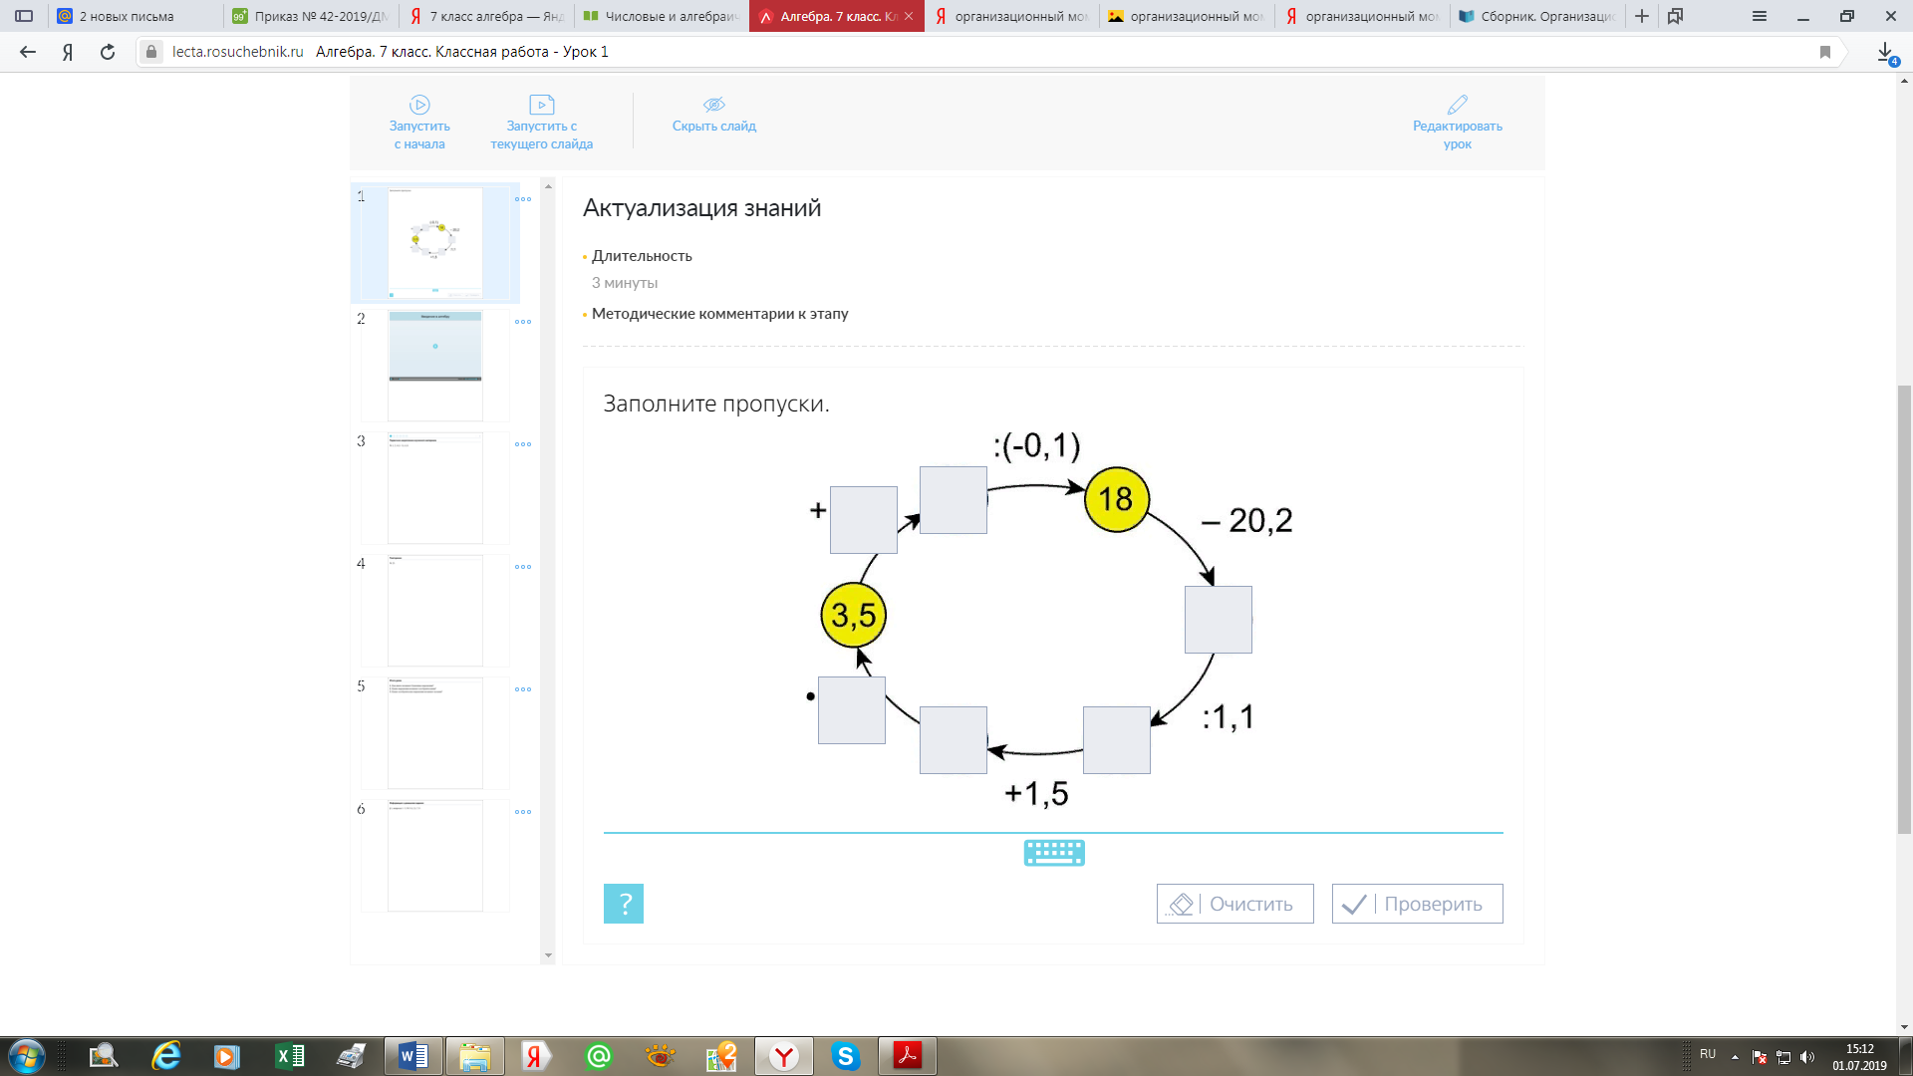Viewport: 1913px width, 1076px height.
Task: Start the lesson from the beginning (Запустить с начала)
Action: (x=419, y=123)
